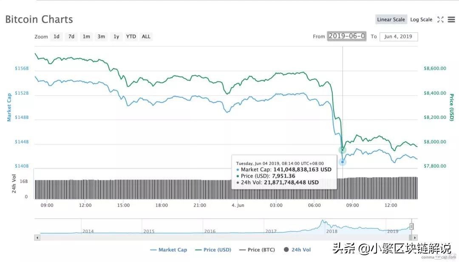Switch chart to Log Scale
Viewport: 459px width, 262px height.
click(x=421, y=19)
